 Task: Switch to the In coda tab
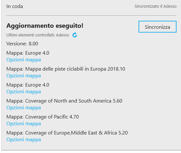pos(15,6)
